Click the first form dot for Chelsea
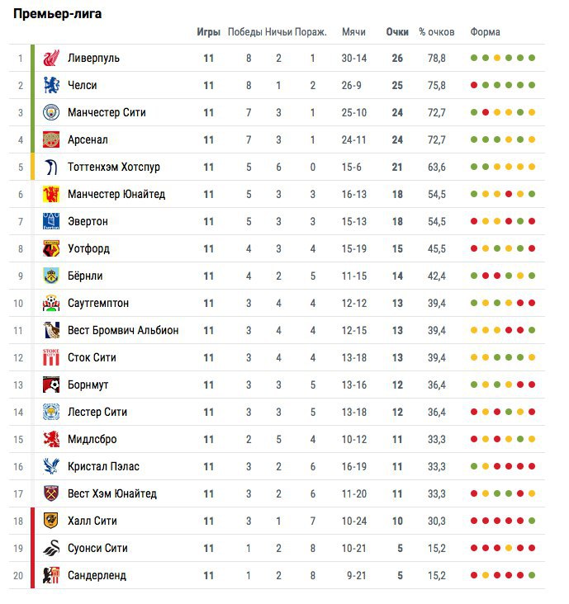Image resolution: width=569 pixels, height=604 pixels. 474,85
